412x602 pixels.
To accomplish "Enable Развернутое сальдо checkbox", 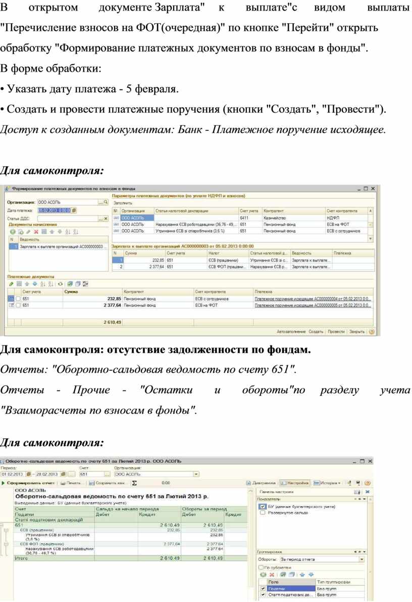I will (x=263, y=513).
